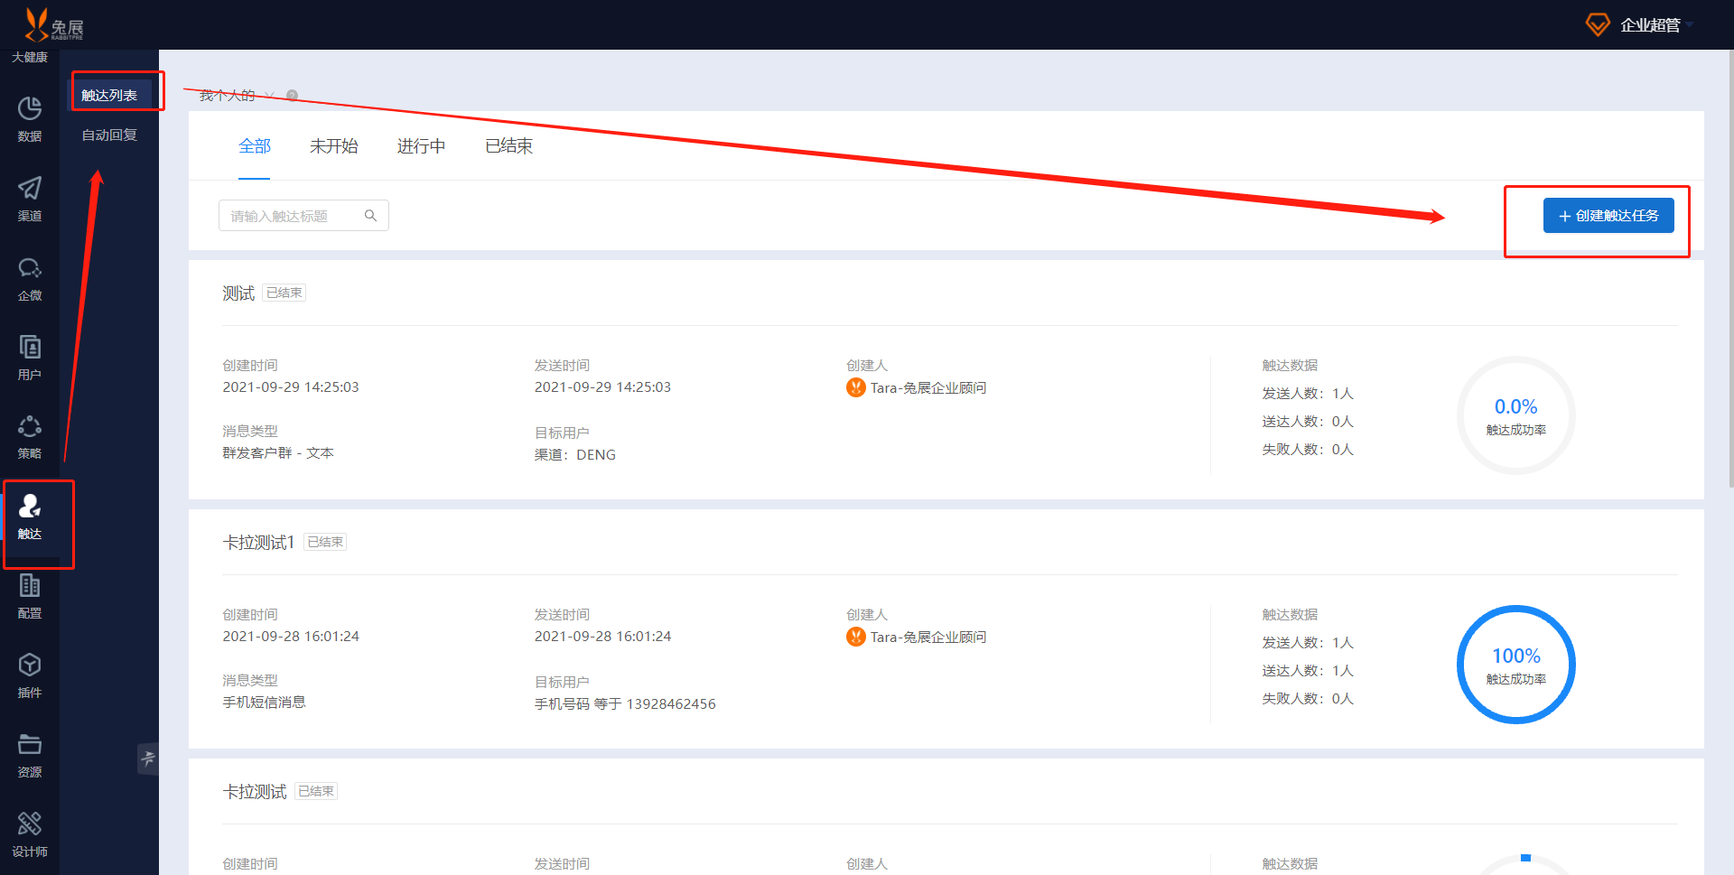Collapse the secondary sidebar panel
Viewport: 1734px width, 875px height.
(148, 759)
